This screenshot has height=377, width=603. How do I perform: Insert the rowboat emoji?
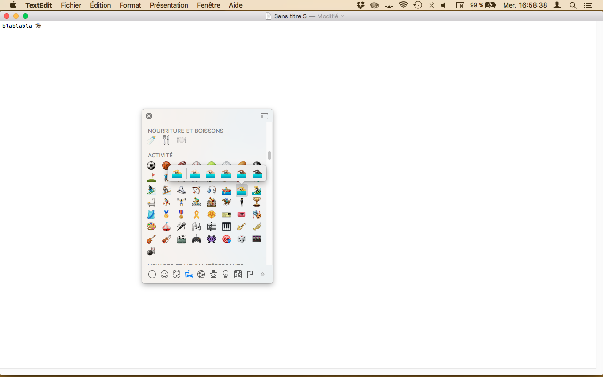227,190
